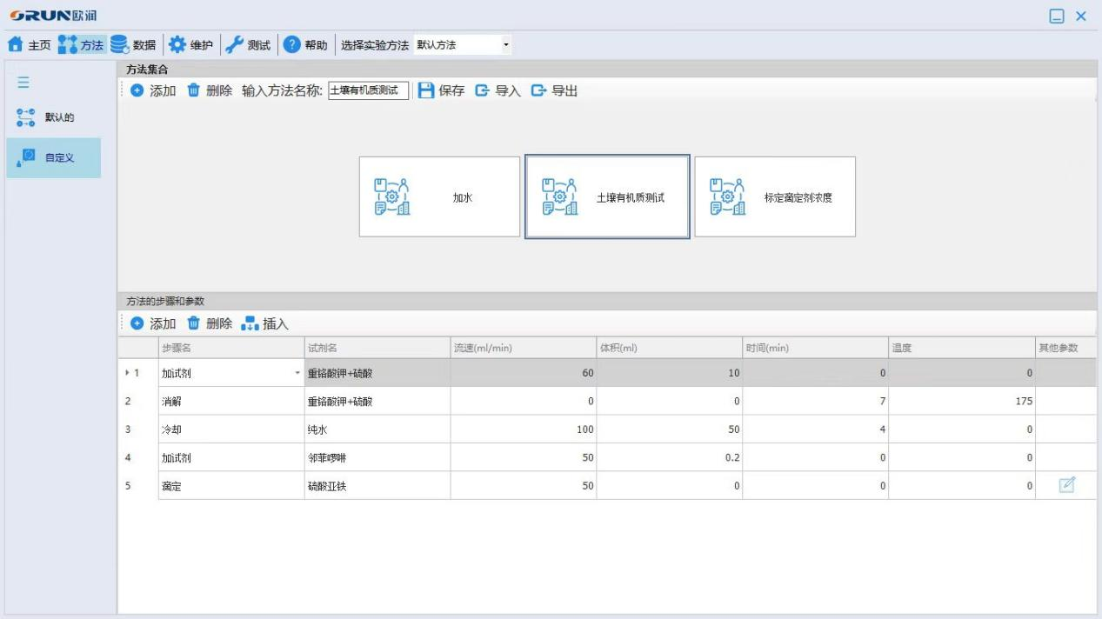Toggle the hamburger sidebar menu icon
Image resolution: width=1102 pixels, height=619 pixels.
point(23,83)
